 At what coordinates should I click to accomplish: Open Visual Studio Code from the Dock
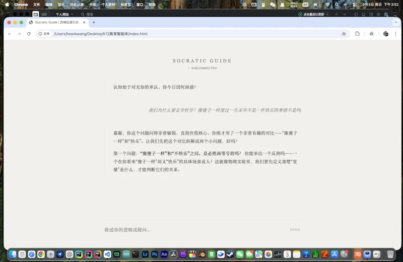point(107,254)
